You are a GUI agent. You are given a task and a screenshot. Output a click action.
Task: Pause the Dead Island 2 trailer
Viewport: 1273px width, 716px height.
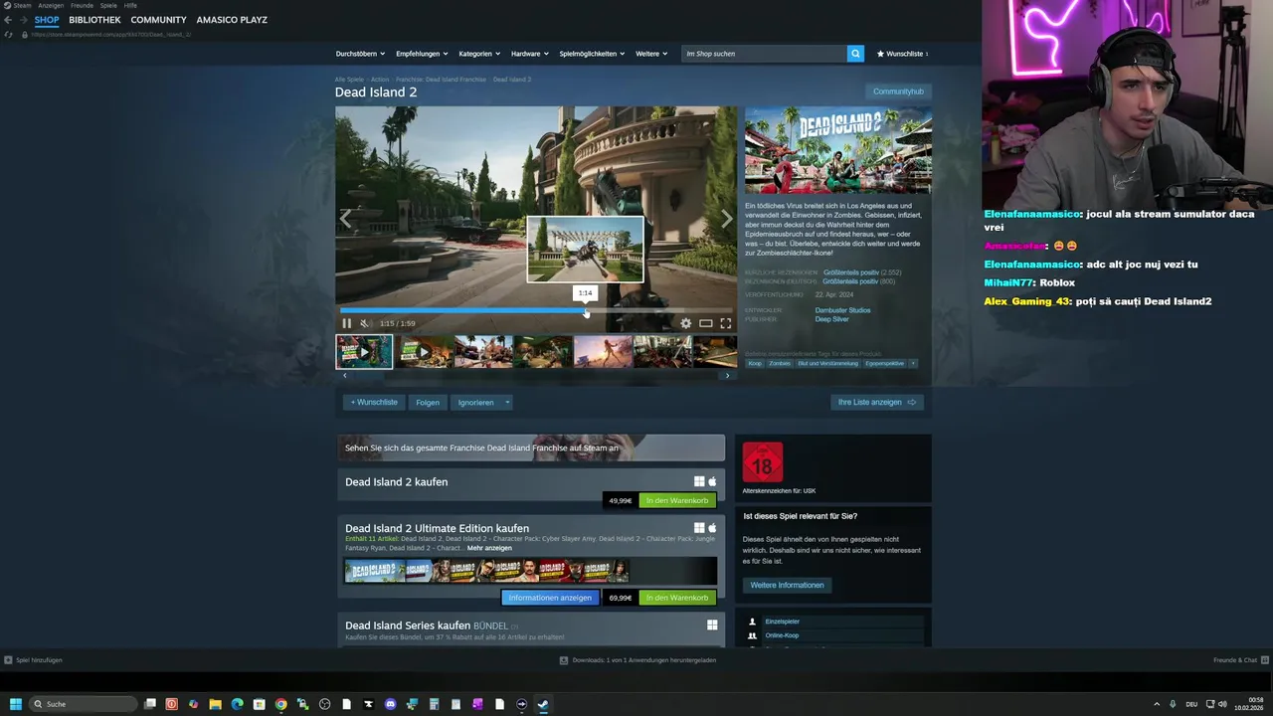[x=346, y=323]
